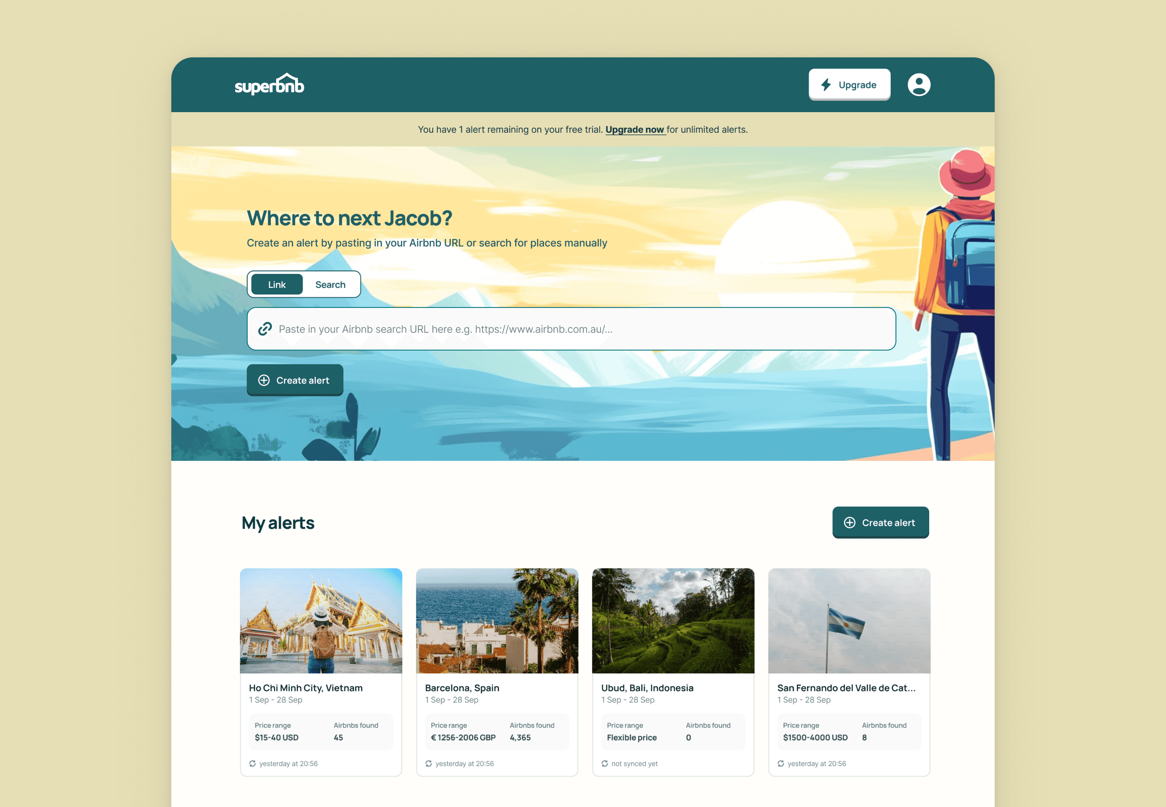The height and width of the screenshot is (807, 1166).
Task: Open the Ho Chi Minh City temple thumbnail
Action: click(321, 620)
